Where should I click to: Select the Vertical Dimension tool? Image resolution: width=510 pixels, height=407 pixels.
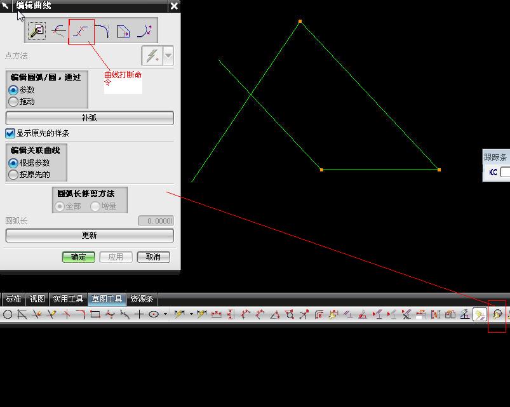(x=231, y=314)
